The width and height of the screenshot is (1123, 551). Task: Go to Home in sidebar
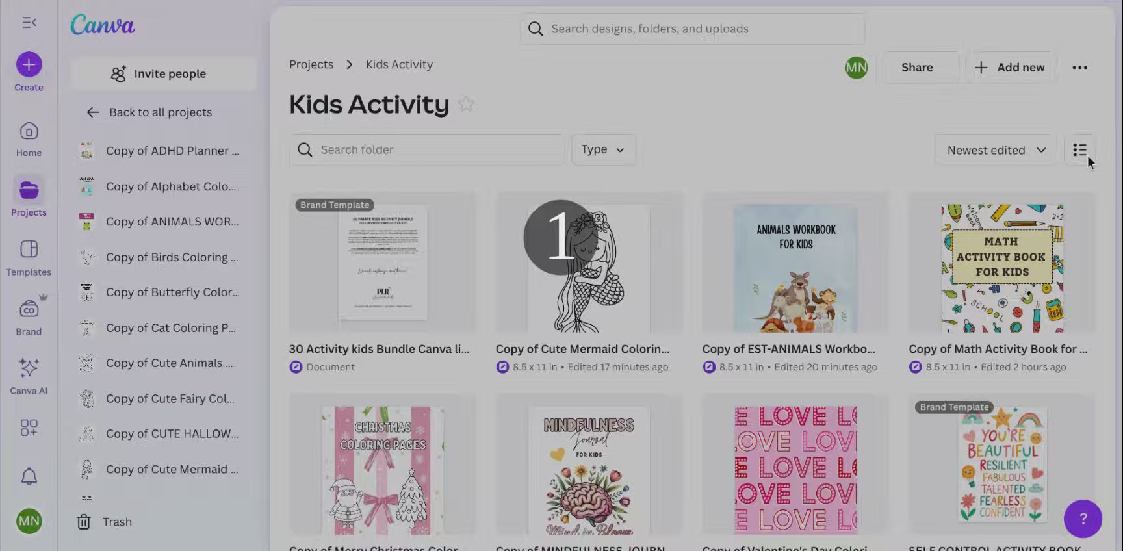click(29, 139)
